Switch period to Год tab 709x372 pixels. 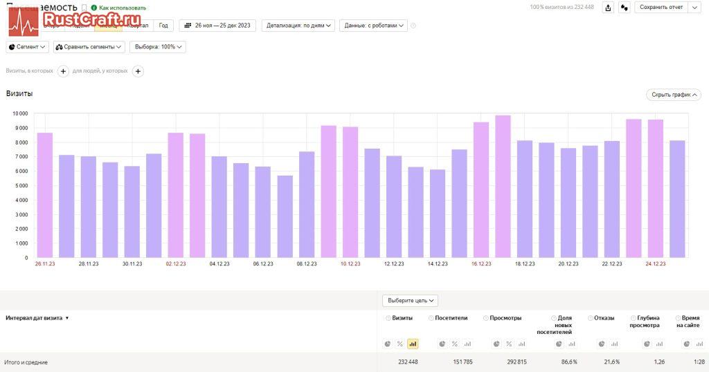click(163, 26)
